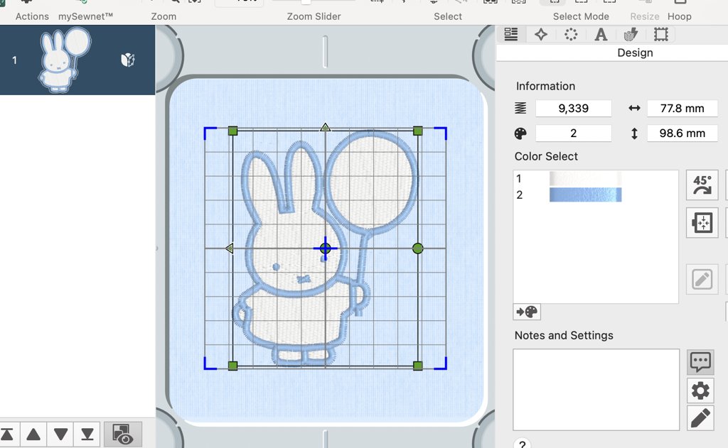728x448 pixels.
Task: Click the top triangle flip handle
Action: click(326, 127)
